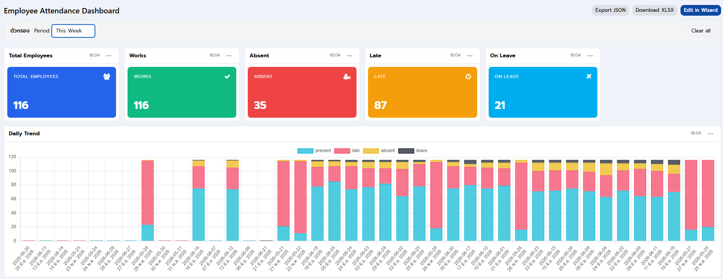Open the Period filter set to This Week
723x279 pixels.
coord(73,31)
